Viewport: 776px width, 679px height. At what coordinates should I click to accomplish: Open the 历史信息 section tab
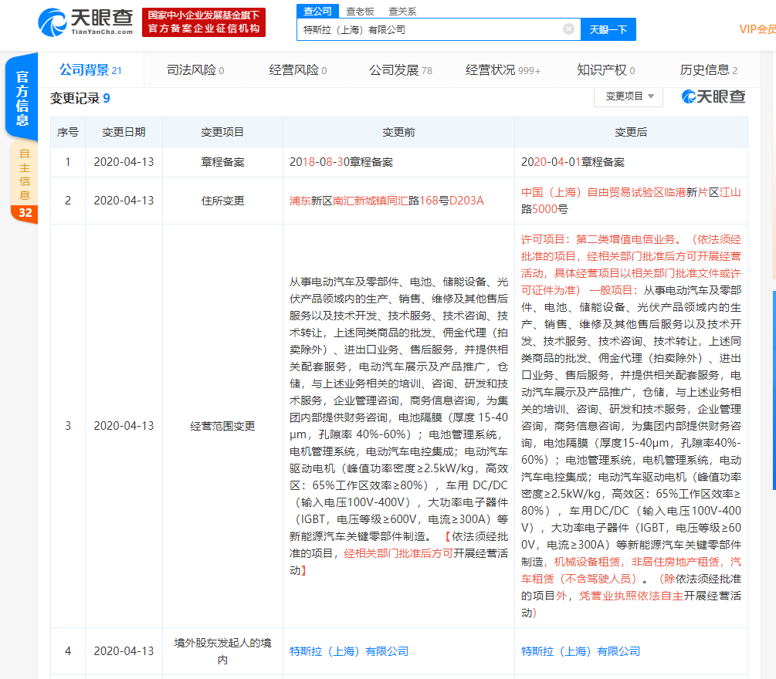705,69
